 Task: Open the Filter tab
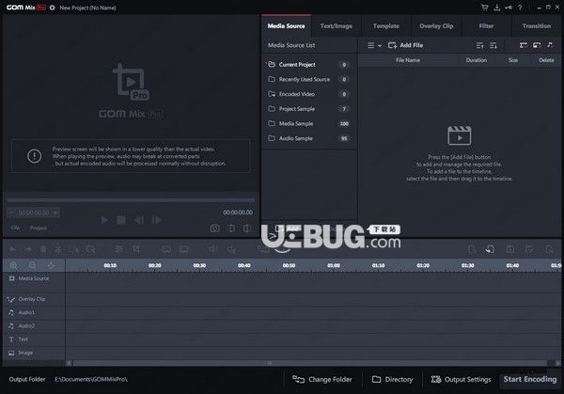point(486,26)
